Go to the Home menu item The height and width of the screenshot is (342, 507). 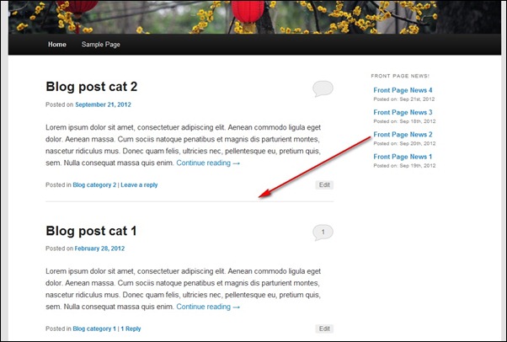(57, 44)
